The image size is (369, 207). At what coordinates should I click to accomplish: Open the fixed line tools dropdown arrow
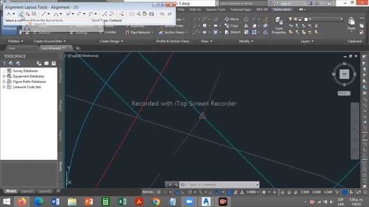point(48,14)
